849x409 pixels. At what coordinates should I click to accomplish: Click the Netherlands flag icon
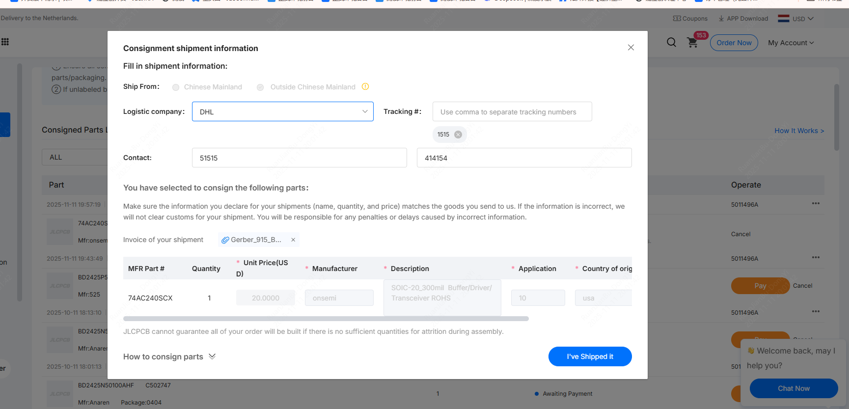(784, 19)
